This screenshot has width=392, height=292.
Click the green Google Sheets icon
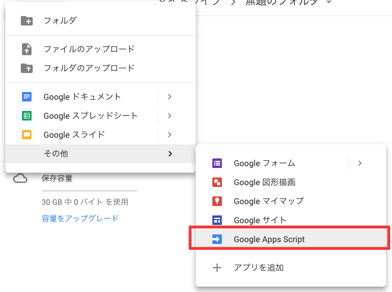(27, 116)
